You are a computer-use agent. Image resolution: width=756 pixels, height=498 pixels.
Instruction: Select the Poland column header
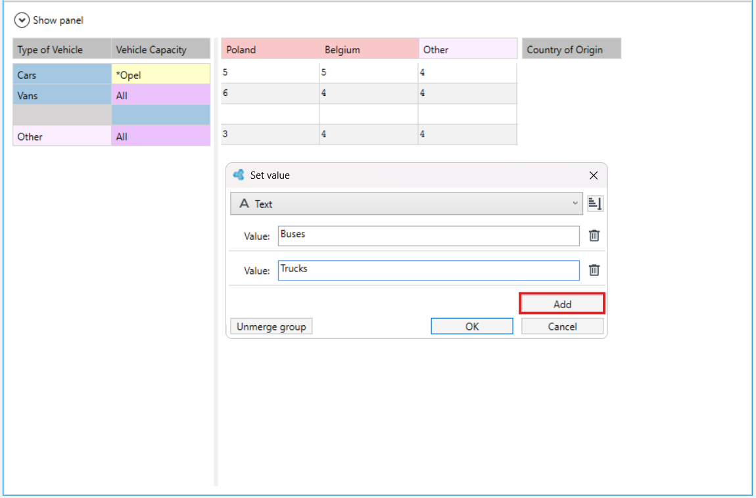click(270, 49)
